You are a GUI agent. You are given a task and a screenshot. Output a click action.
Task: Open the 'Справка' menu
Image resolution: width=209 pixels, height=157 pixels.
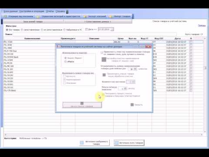[x=60, y=11]
